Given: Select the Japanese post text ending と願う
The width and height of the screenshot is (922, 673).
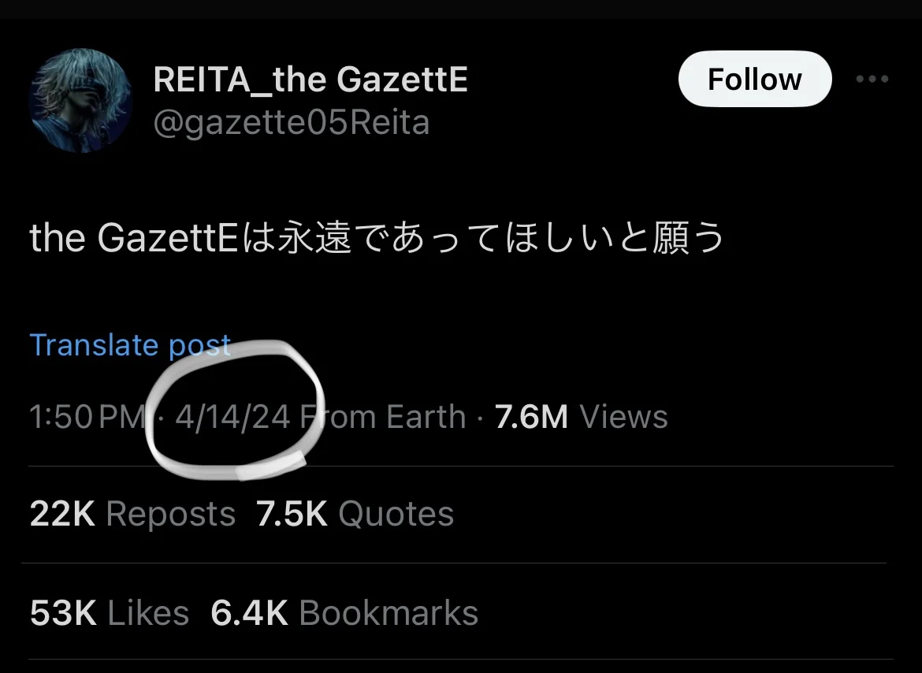Looking at the screenshot, I should click(377, 237).
